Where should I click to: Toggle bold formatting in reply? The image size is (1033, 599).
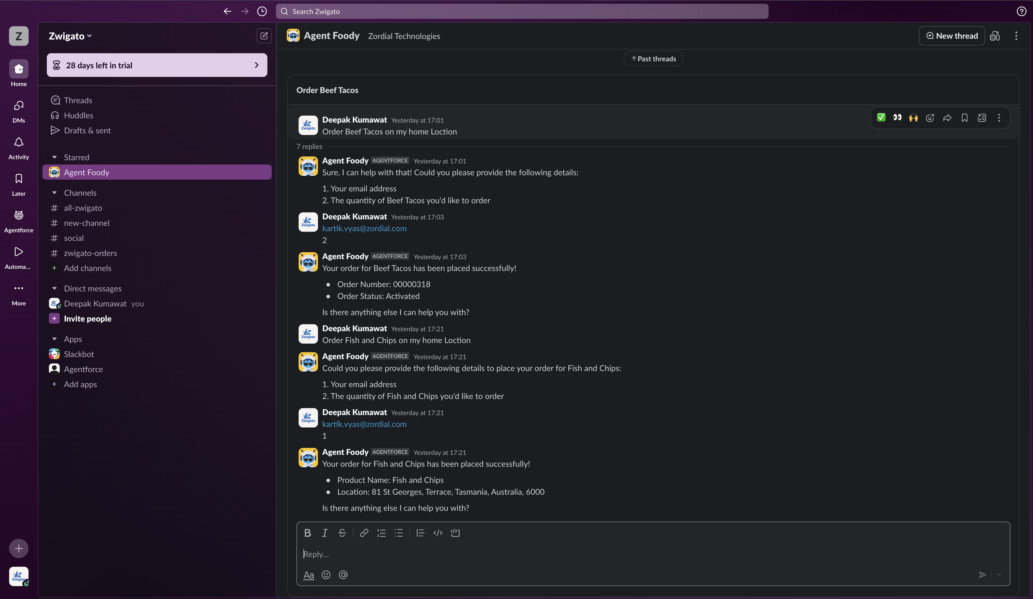tap(307, 533)
